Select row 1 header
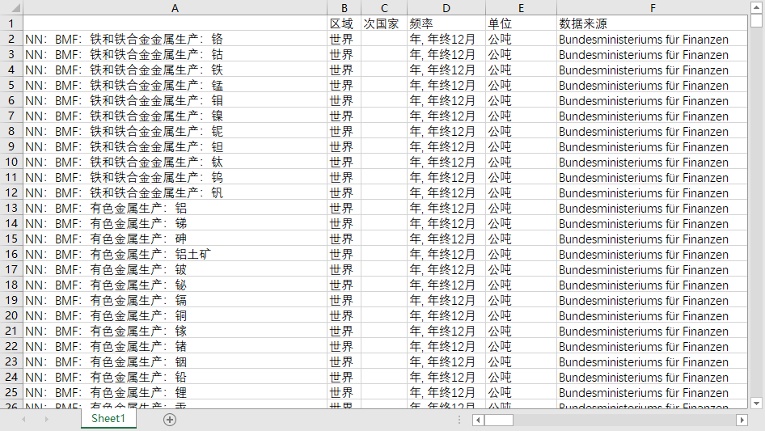This screenshot has height=431, width=765. click(x=11, y=23)
